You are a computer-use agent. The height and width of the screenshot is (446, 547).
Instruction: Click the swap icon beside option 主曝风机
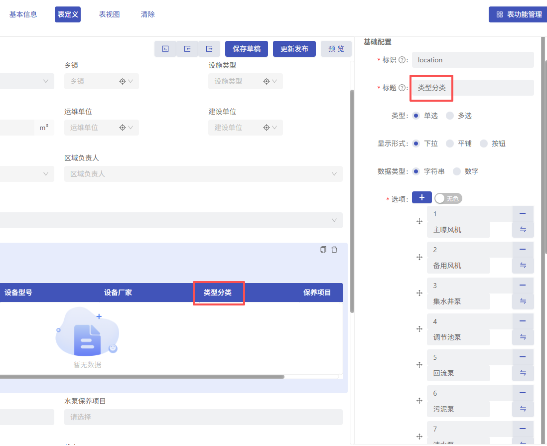[x=523, y=229]
